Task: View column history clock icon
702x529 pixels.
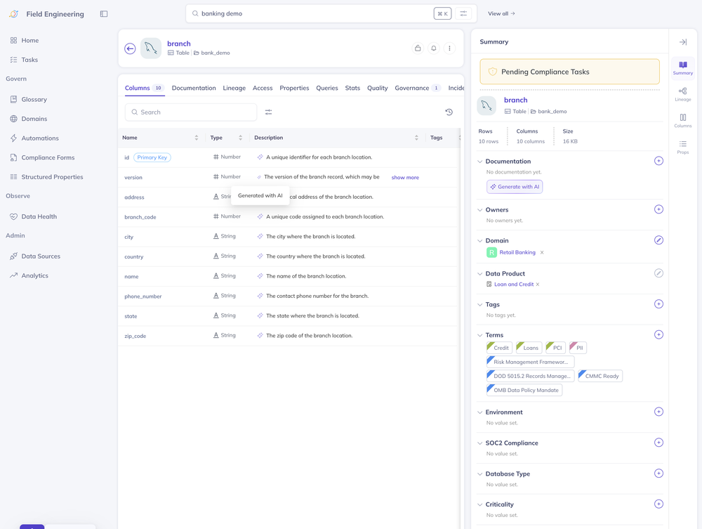Action: click(x=449, y=112)
